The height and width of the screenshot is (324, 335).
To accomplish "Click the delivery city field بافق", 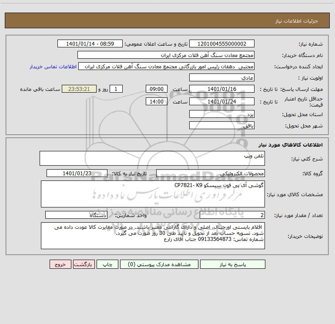I will pos(222,126).
